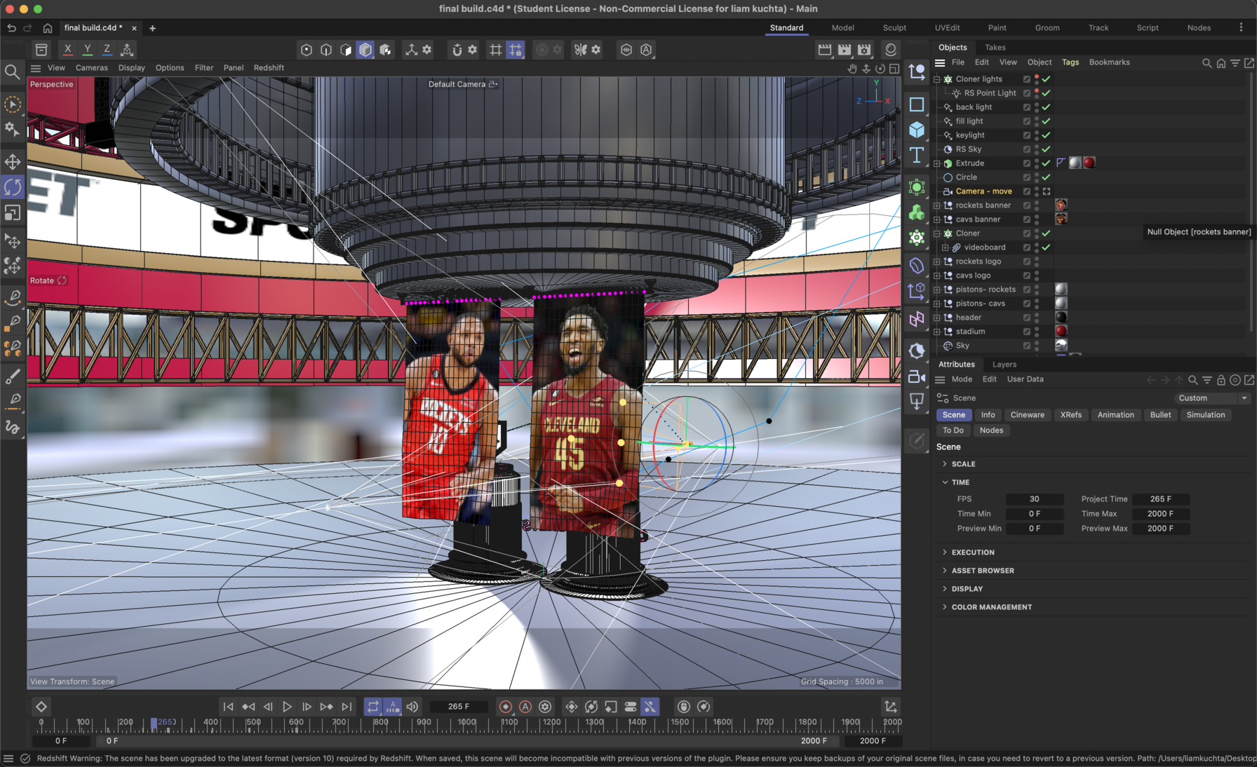The width and height of the screenshot is (1257, 767).
Task: Go to start of animation
Action: point(228,707)
